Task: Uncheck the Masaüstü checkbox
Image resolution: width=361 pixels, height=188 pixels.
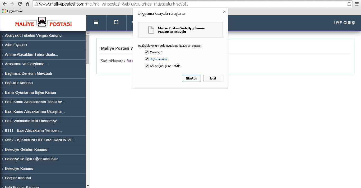Action: 147,52
